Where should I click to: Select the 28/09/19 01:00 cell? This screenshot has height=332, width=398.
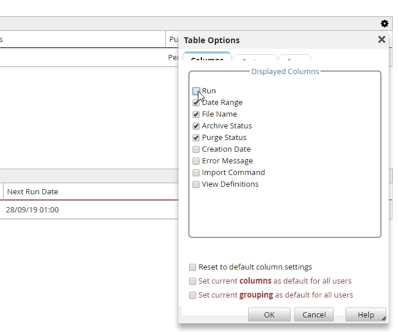tap(33, 209)
